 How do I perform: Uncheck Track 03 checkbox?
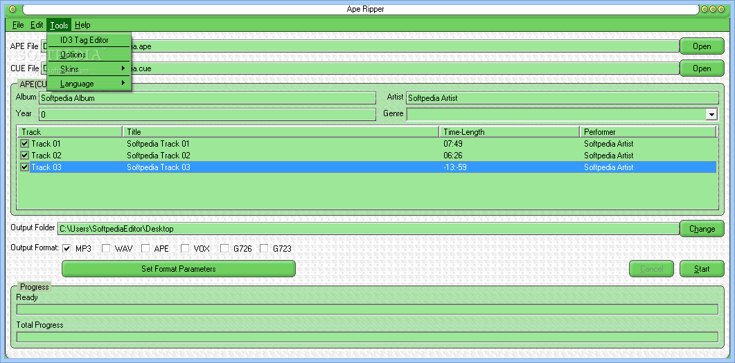point(25,167)
